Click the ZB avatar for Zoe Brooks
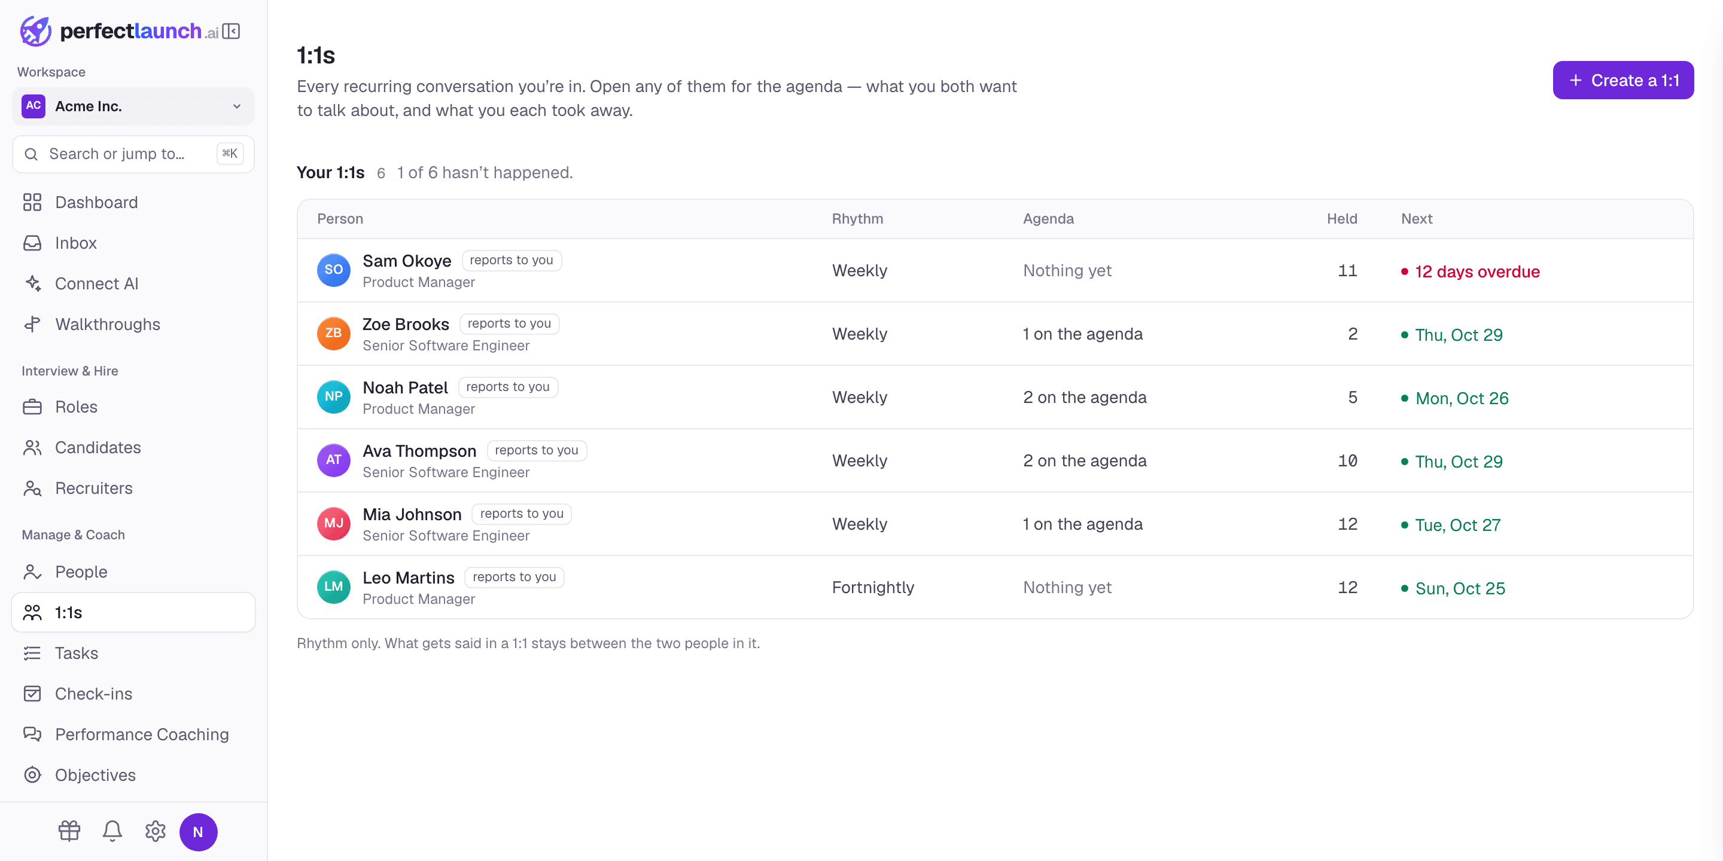This screenshot has height=861, width=1723. coord(333,334)
